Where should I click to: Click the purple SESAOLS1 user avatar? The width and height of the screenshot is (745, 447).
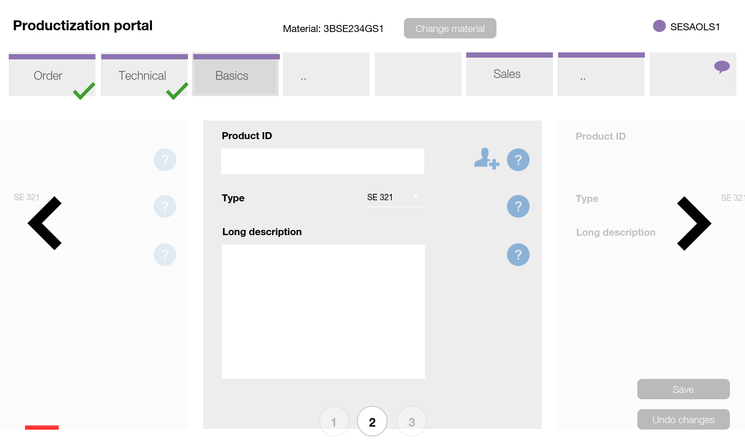click(x=659, y=26)
